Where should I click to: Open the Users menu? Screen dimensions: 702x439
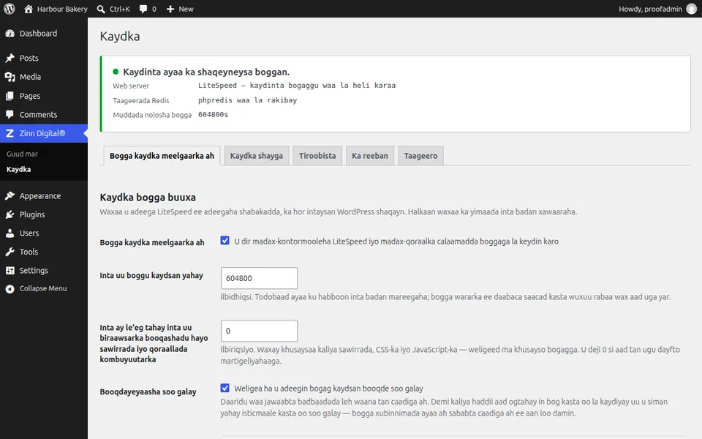pos(44,233)
